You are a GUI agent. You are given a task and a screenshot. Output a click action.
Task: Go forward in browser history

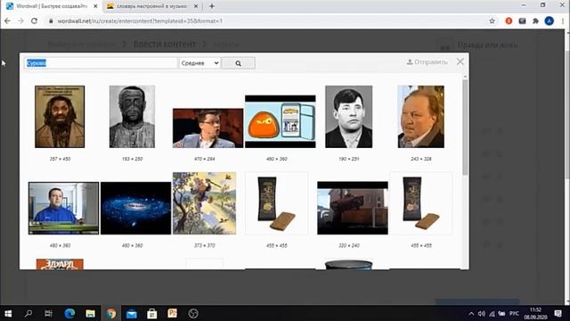coord(20,21)
